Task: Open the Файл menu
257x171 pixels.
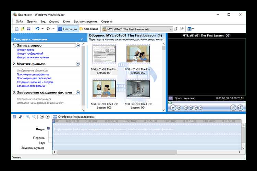Action: click(19, 22)
